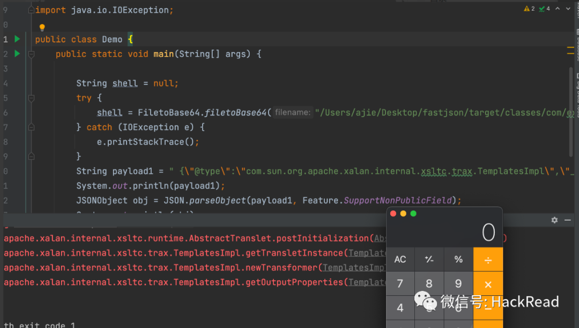Collapse the try block fold marker

point(32,98)
